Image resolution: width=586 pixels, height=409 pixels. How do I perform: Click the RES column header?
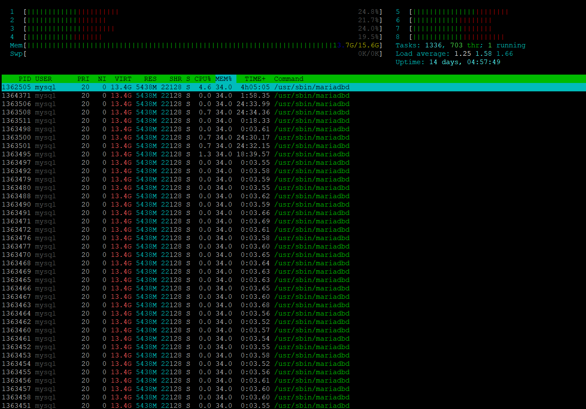click(150, 79)
